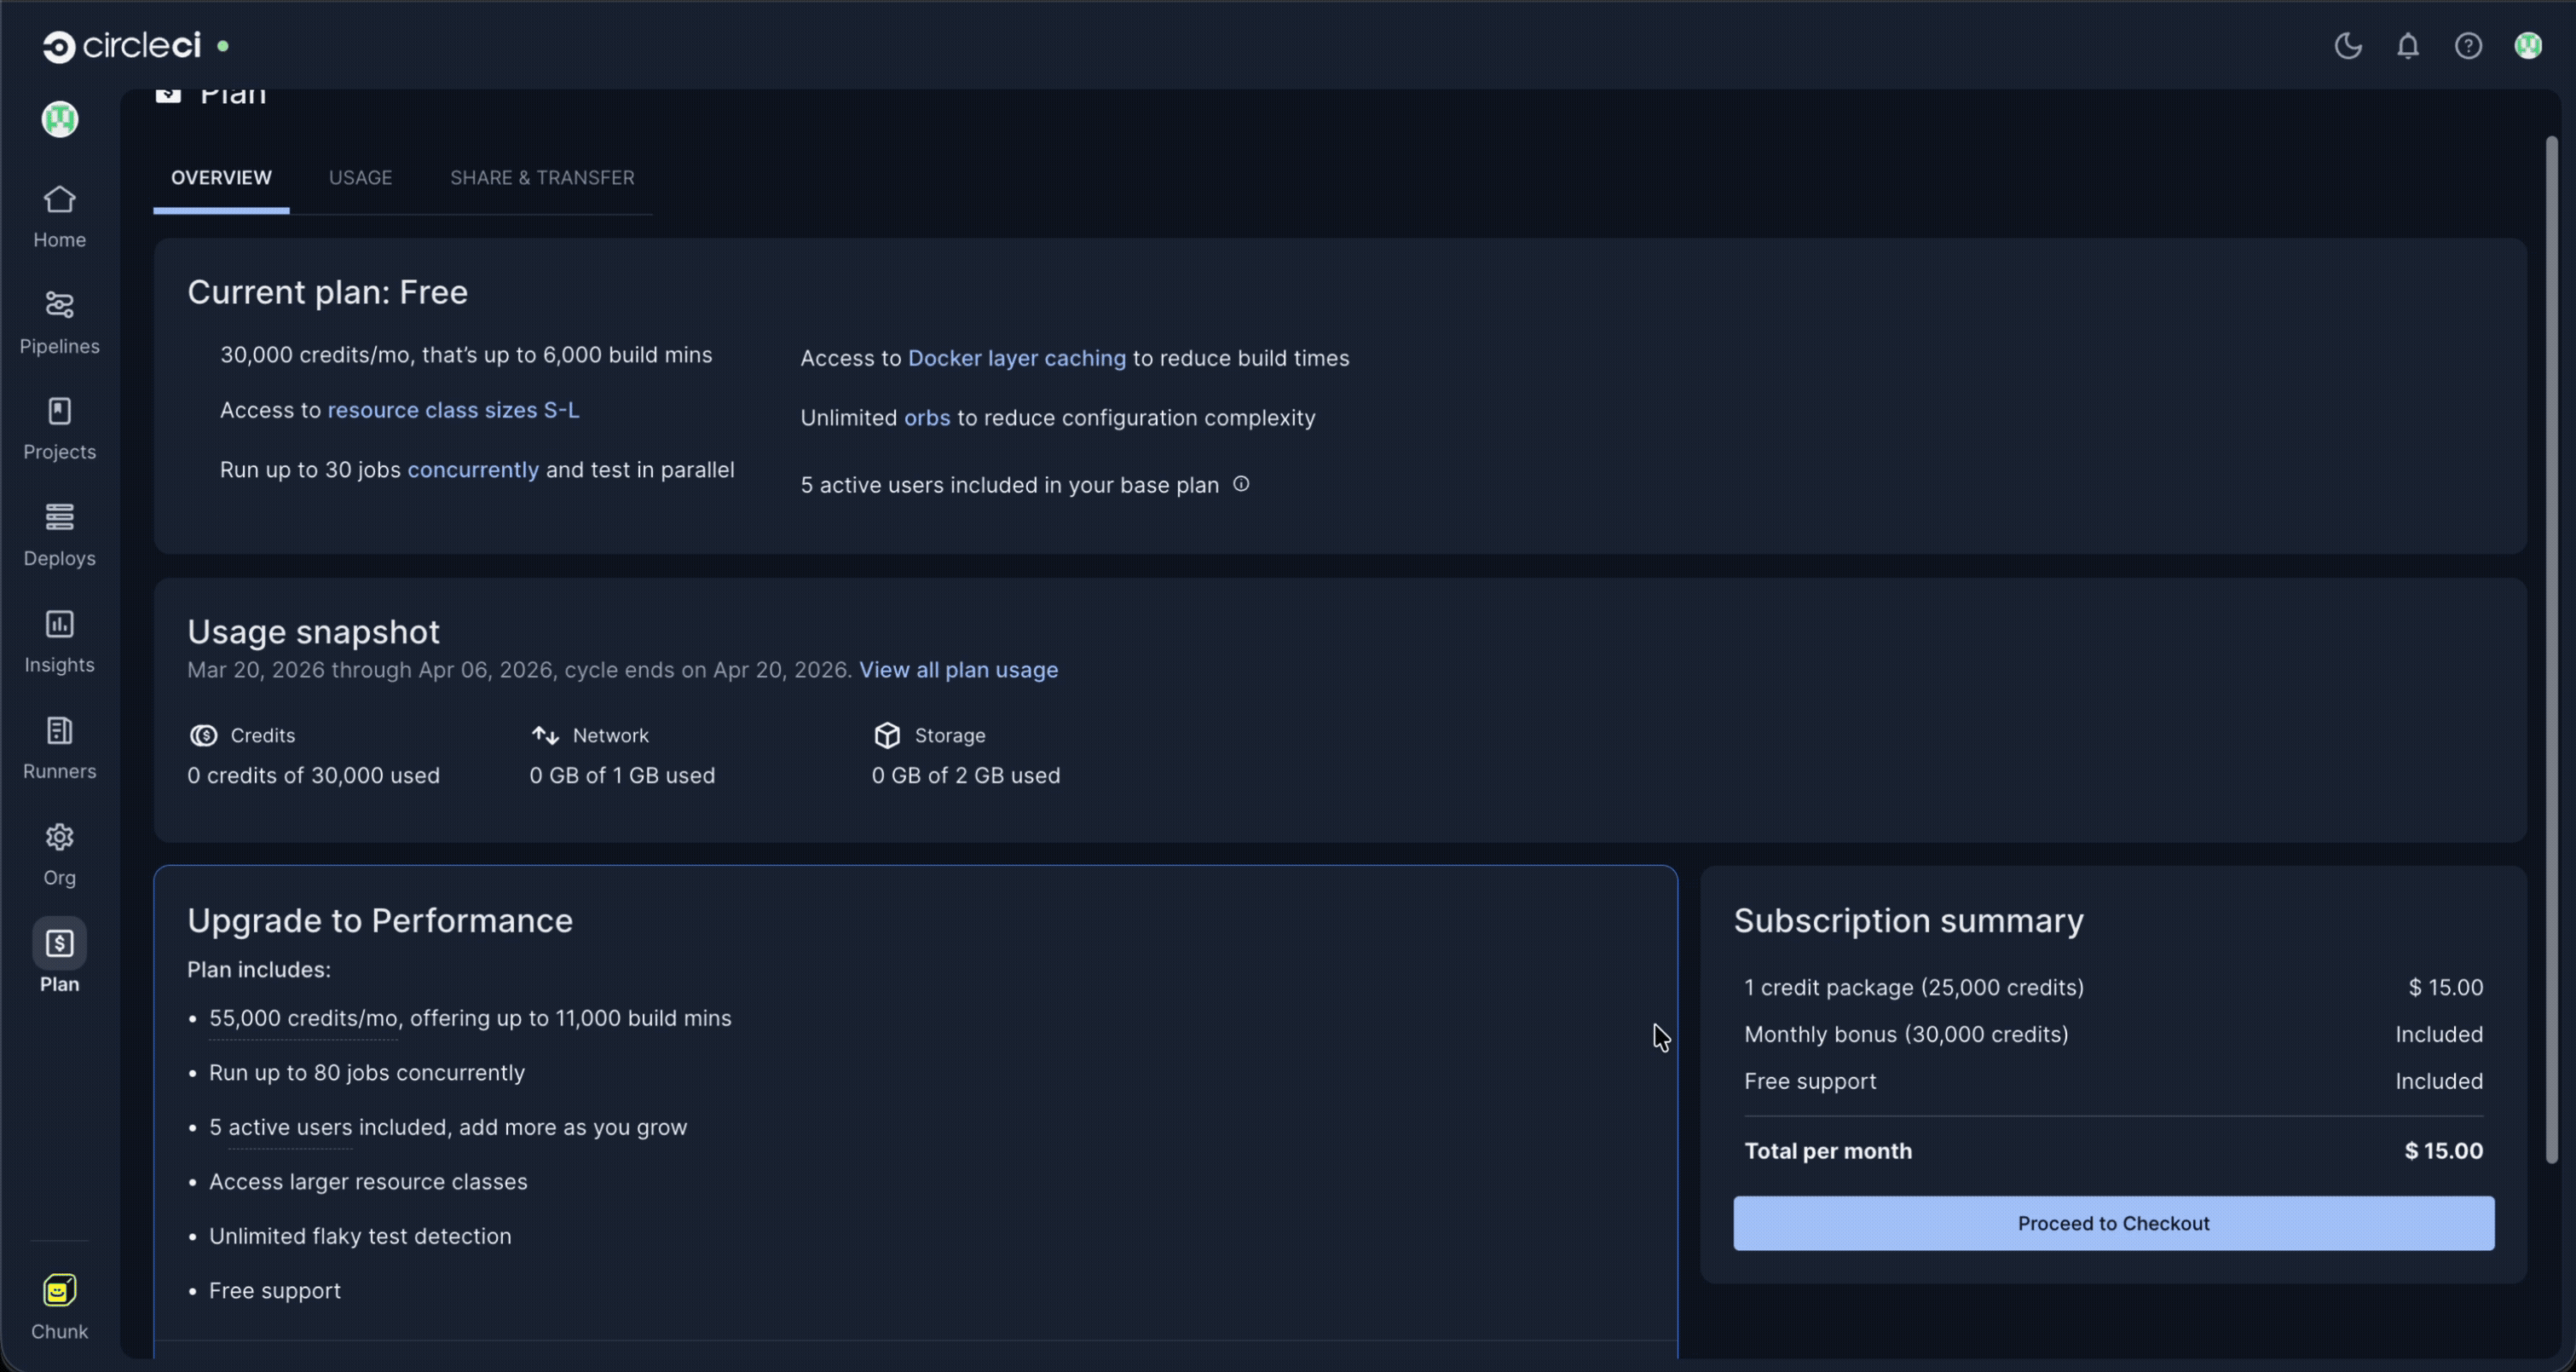Open the Docker layer caching link
The height and width of the screenshot is (1372, 2576).
[1016, 358]
